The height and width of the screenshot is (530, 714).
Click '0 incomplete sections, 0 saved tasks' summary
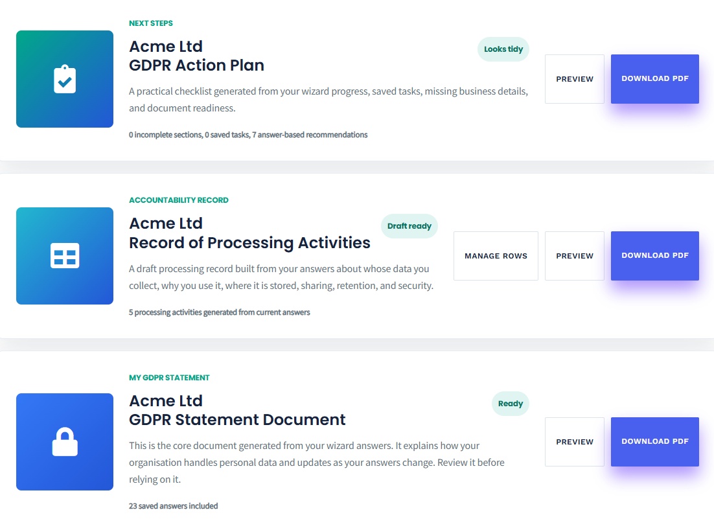tap(248, 135)
